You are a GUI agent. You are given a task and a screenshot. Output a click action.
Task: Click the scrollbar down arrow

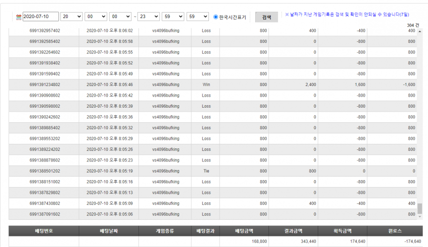click(x=420, y=217)
